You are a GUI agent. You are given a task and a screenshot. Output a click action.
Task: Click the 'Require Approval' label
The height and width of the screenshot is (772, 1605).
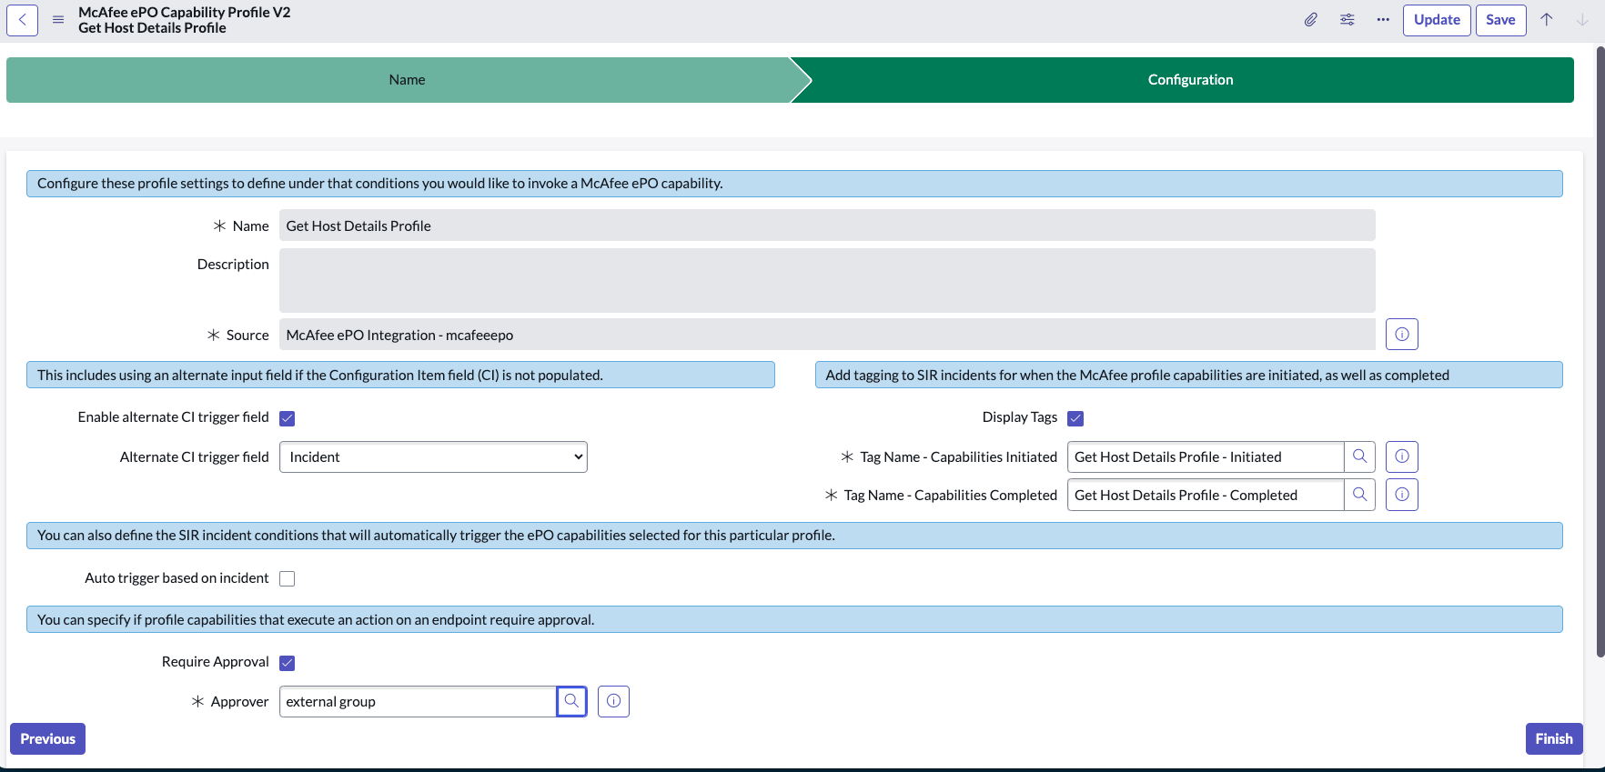point(216,662)
